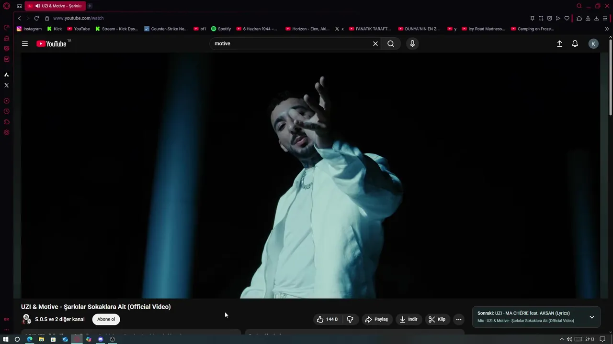Image resolution: width=613 pixels, height=344 pixels.
Task: Open Stream - Kick Dashboard bookmark
Action: [116, 29]
